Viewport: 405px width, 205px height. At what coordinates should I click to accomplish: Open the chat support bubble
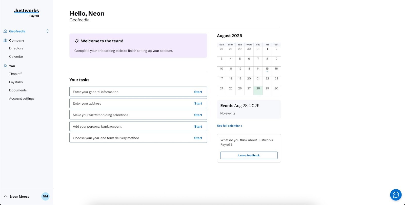[x=396, y=195]
